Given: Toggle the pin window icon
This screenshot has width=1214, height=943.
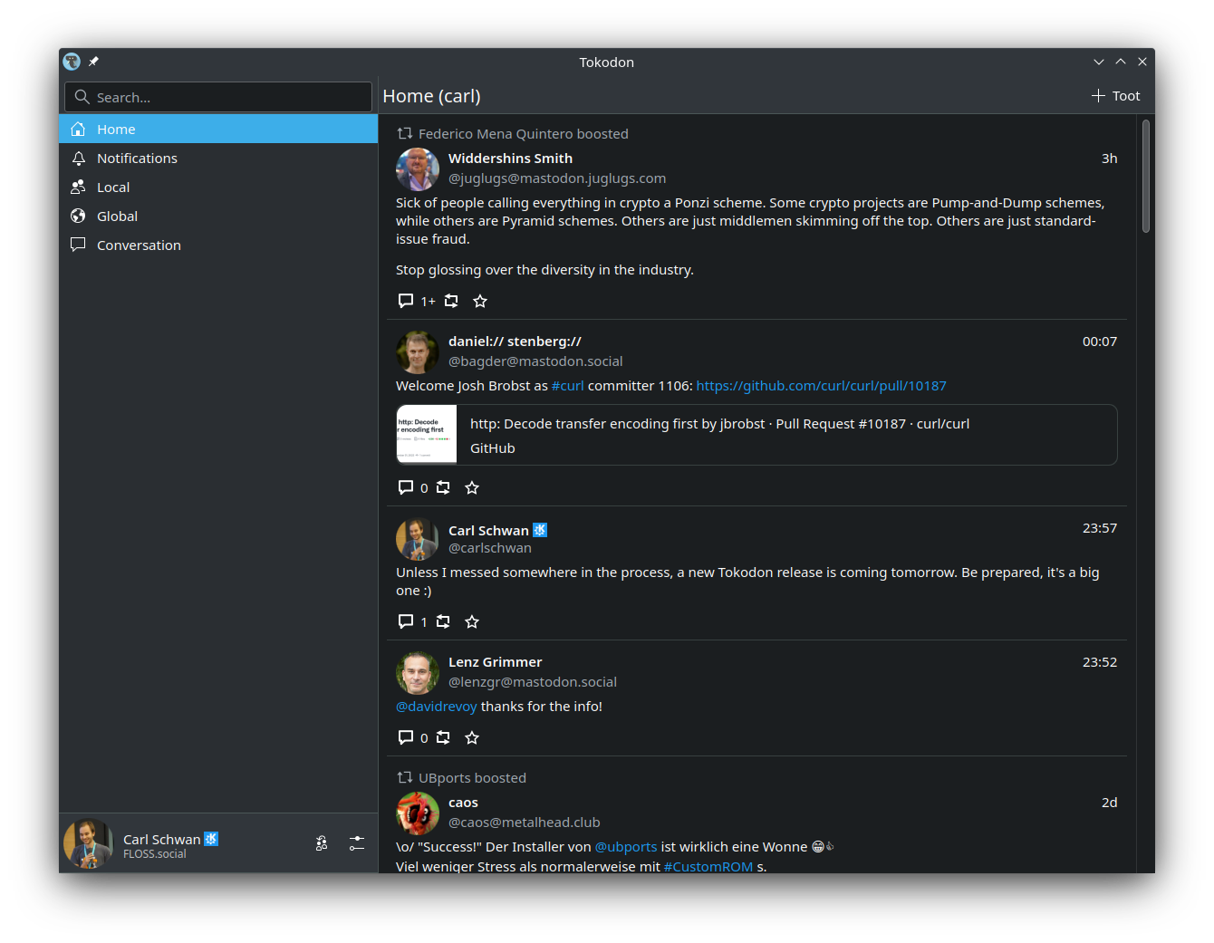Looking at the screenshot, I should 93,62.
